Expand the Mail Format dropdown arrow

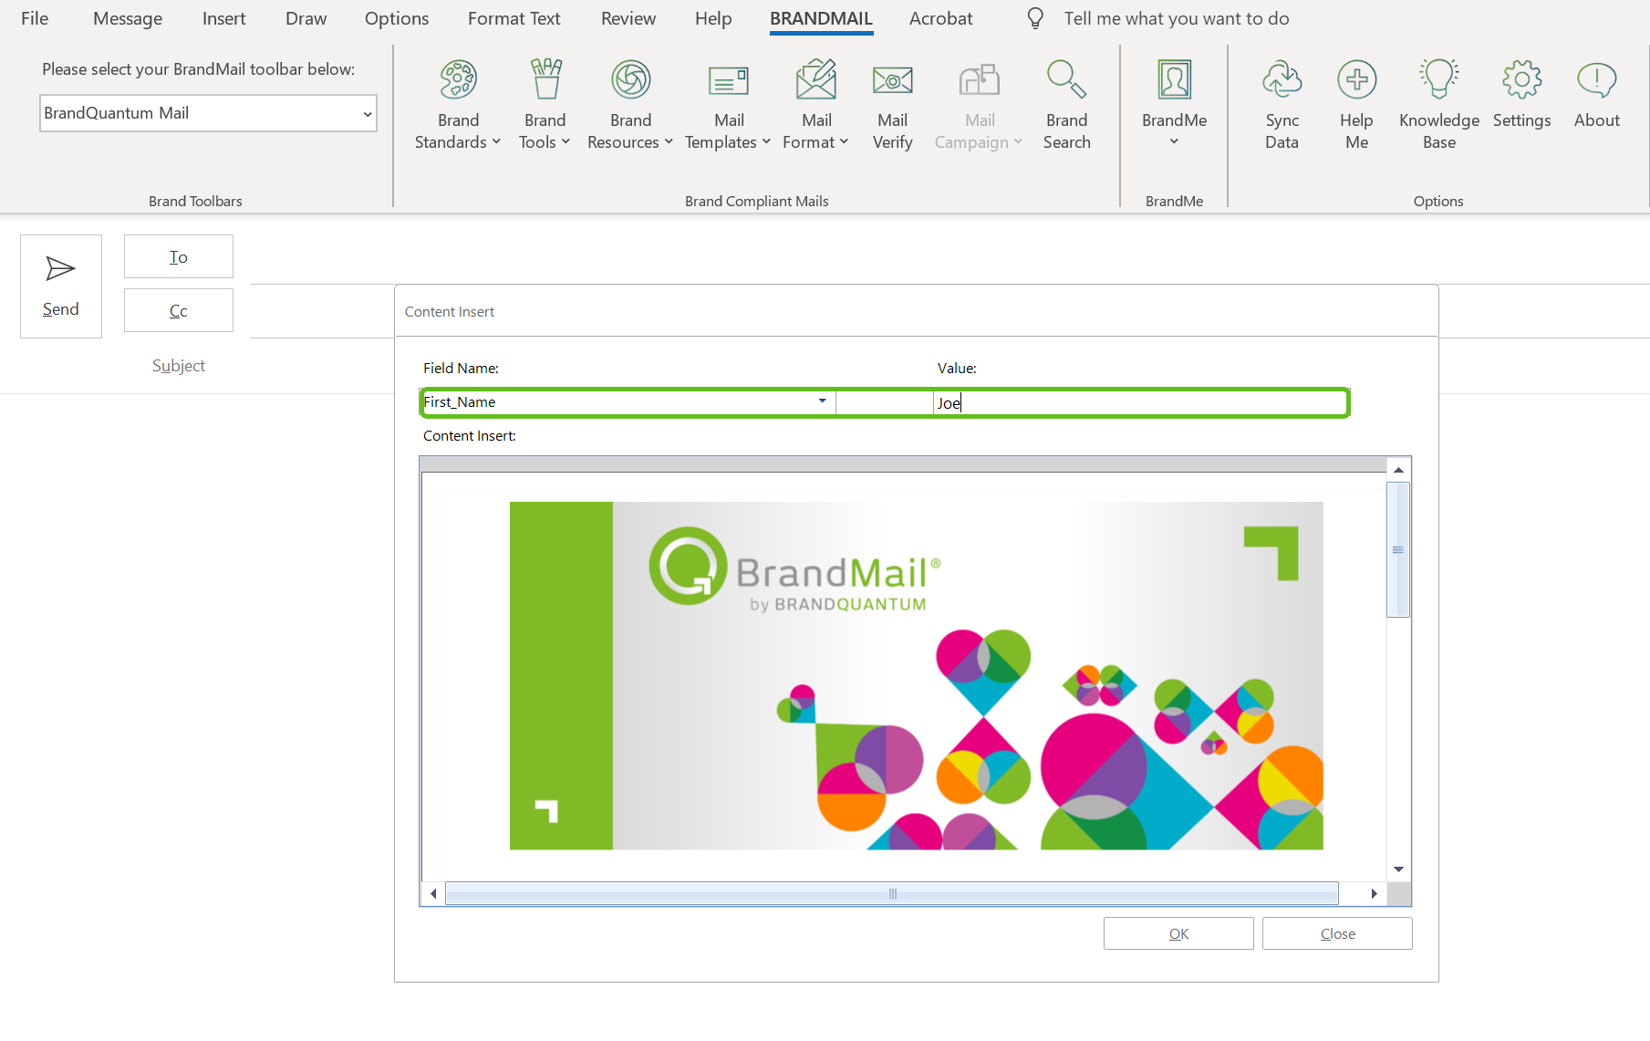[x=844, y=141]
